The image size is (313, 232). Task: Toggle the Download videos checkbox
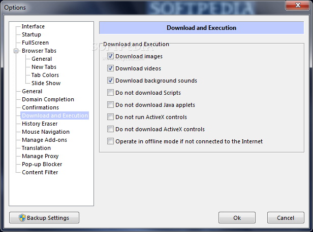[110, 68]
